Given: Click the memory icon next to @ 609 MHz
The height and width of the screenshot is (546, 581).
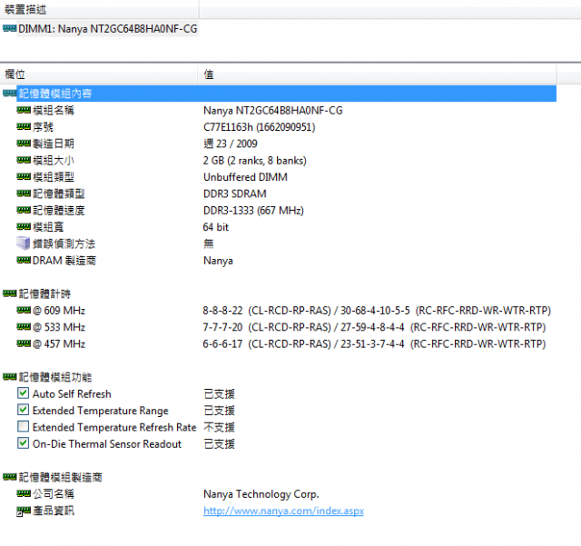Looking at the screenshot, I should [x=24, y=310].
